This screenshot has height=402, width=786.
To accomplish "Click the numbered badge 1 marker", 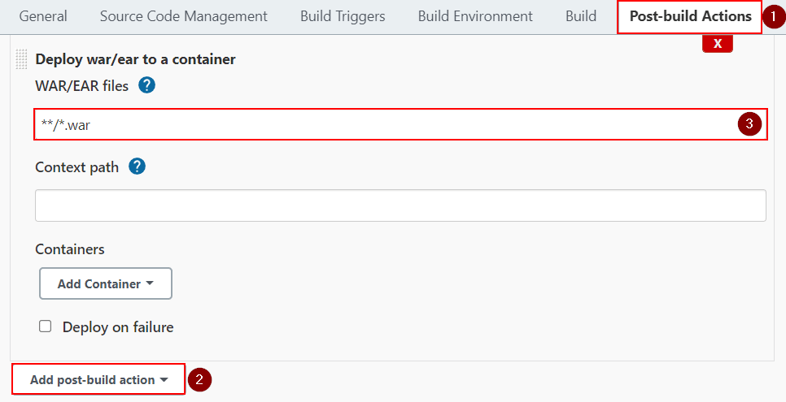I will (x=775, y=16).
